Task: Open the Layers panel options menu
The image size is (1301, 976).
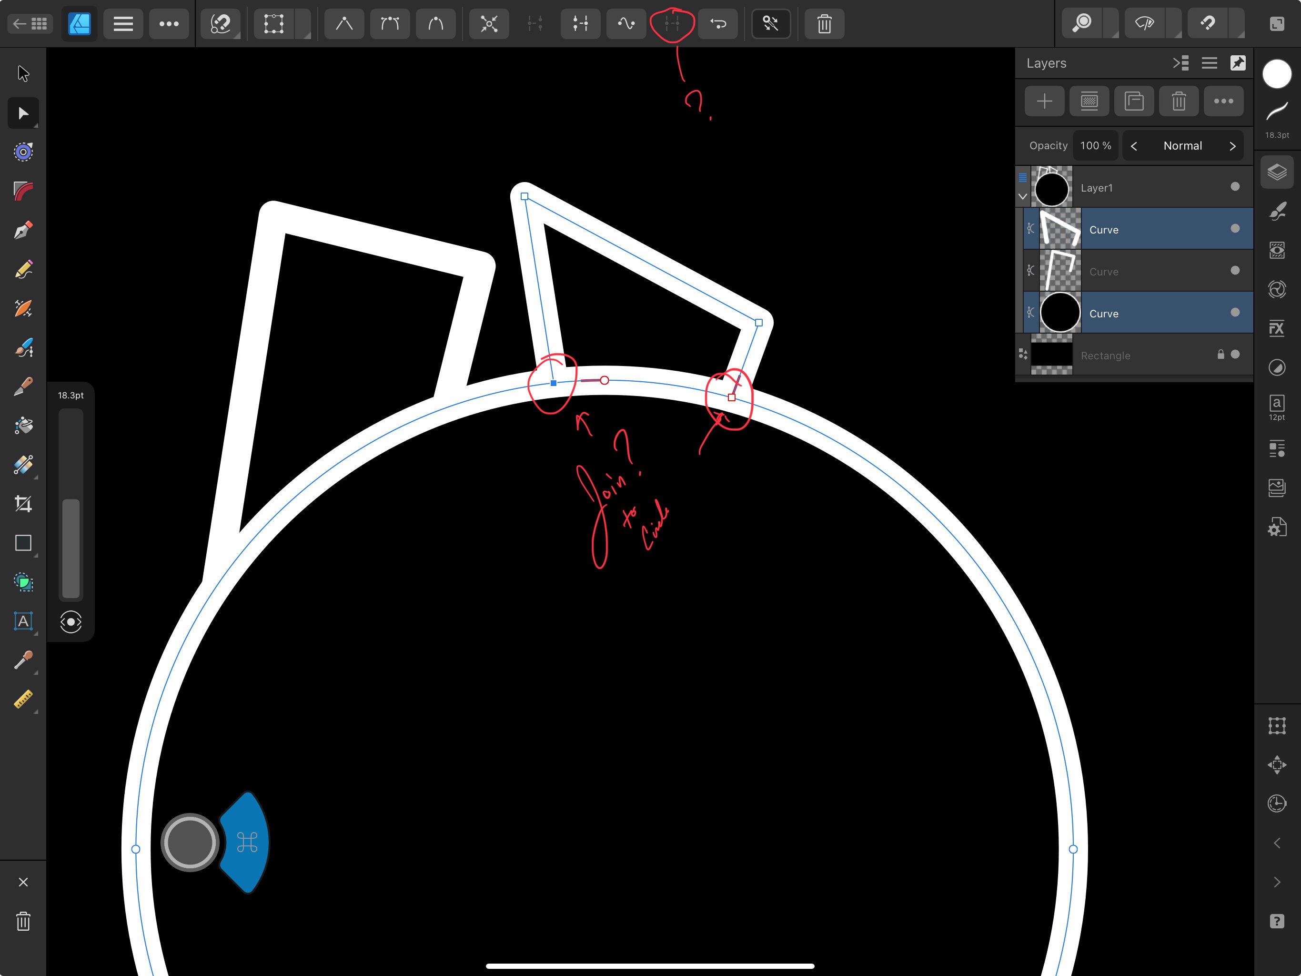Action: coord(1209,63)
